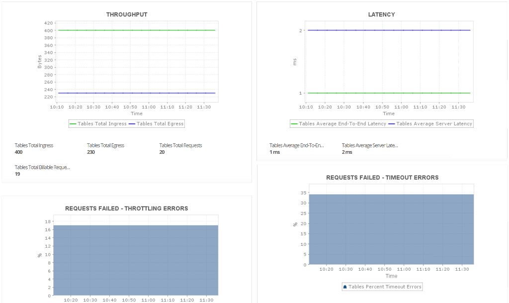Viewport: 509px width, 303px height.
Task: Click 10:10 tick on latency time axis
Action: [x=306, y=107]
